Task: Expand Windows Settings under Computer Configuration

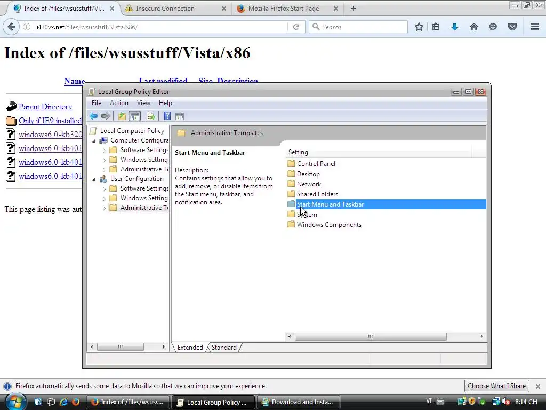Action: 104,160
